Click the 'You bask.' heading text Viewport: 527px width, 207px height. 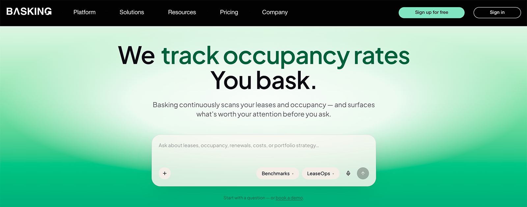pyautogui.click(x=263, y=80)
